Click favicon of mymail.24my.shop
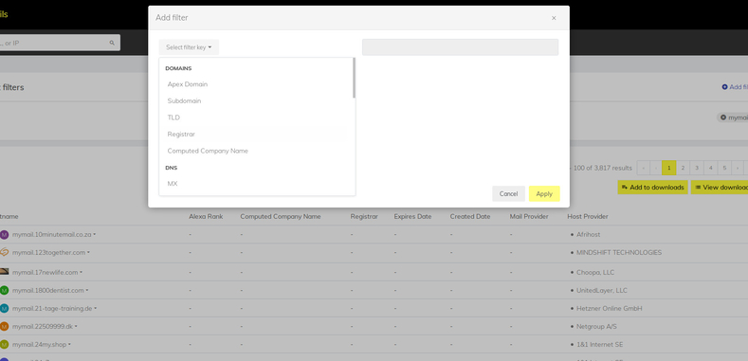 point(5,344)
